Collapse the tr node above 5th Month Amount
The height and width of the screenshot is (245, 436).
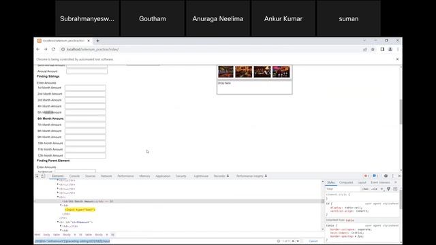(58, 197)
